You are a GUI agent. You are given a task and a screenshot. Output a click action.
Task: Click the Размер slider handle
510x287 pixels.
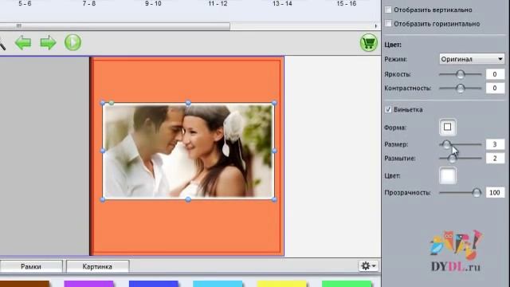point(446,144)
